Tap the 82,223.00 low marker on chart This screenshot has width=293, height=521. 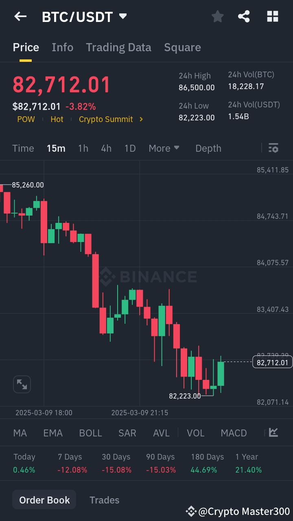(185, 396)
